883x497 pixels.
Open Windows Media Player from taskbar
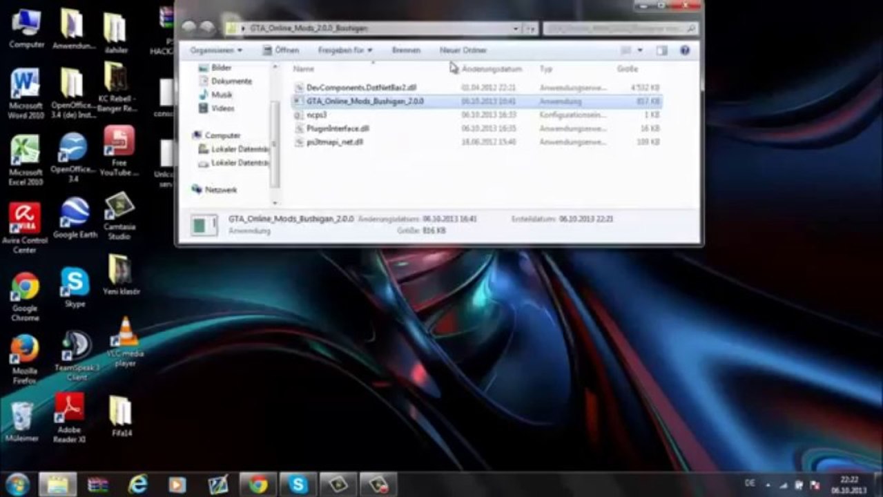177,485
